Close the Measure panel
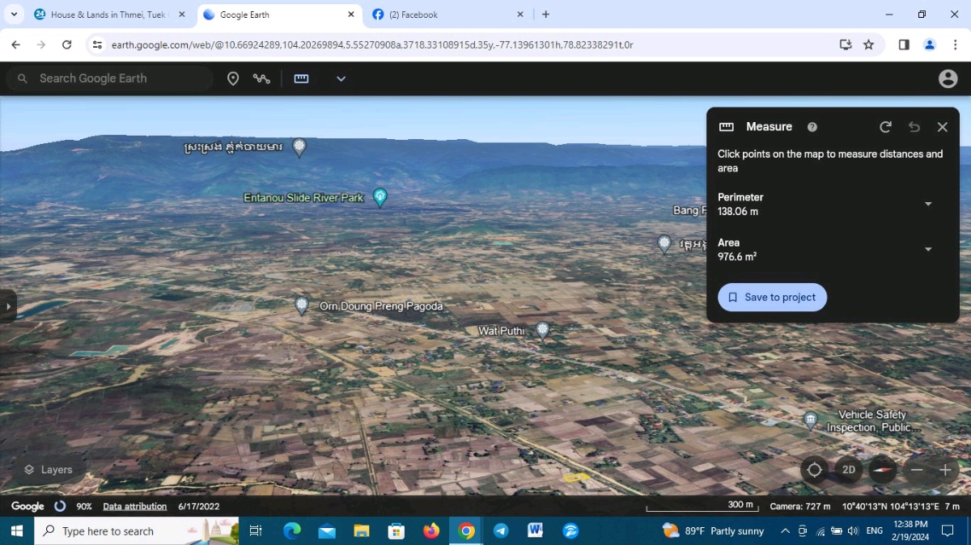The height and width of the screenshot is (545, 971). [x=943, y=127]
